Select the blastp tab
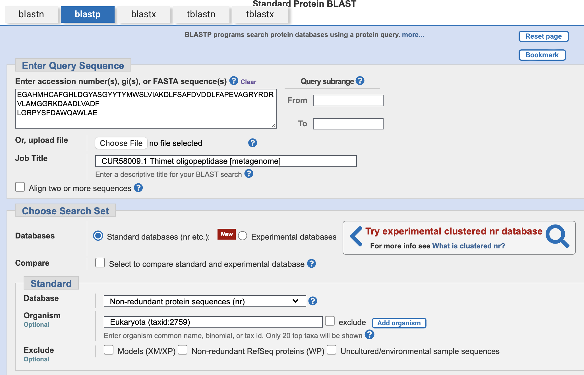This screenshot has height=375, width=584. (88, 14)
